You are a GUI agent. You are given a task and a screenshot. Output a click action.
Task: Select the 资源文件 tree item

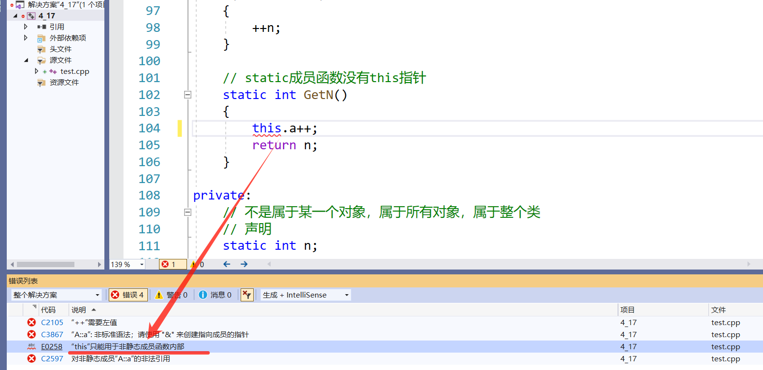[64, 83]
